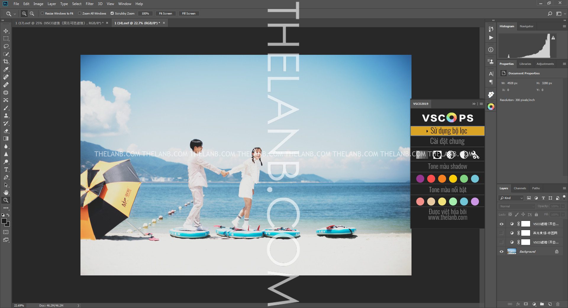Image resolution: width=568 pixels, height=308 pixels.
Task: Enable Resize Windows to Fit checkbox
Action: tap(42, 13)
